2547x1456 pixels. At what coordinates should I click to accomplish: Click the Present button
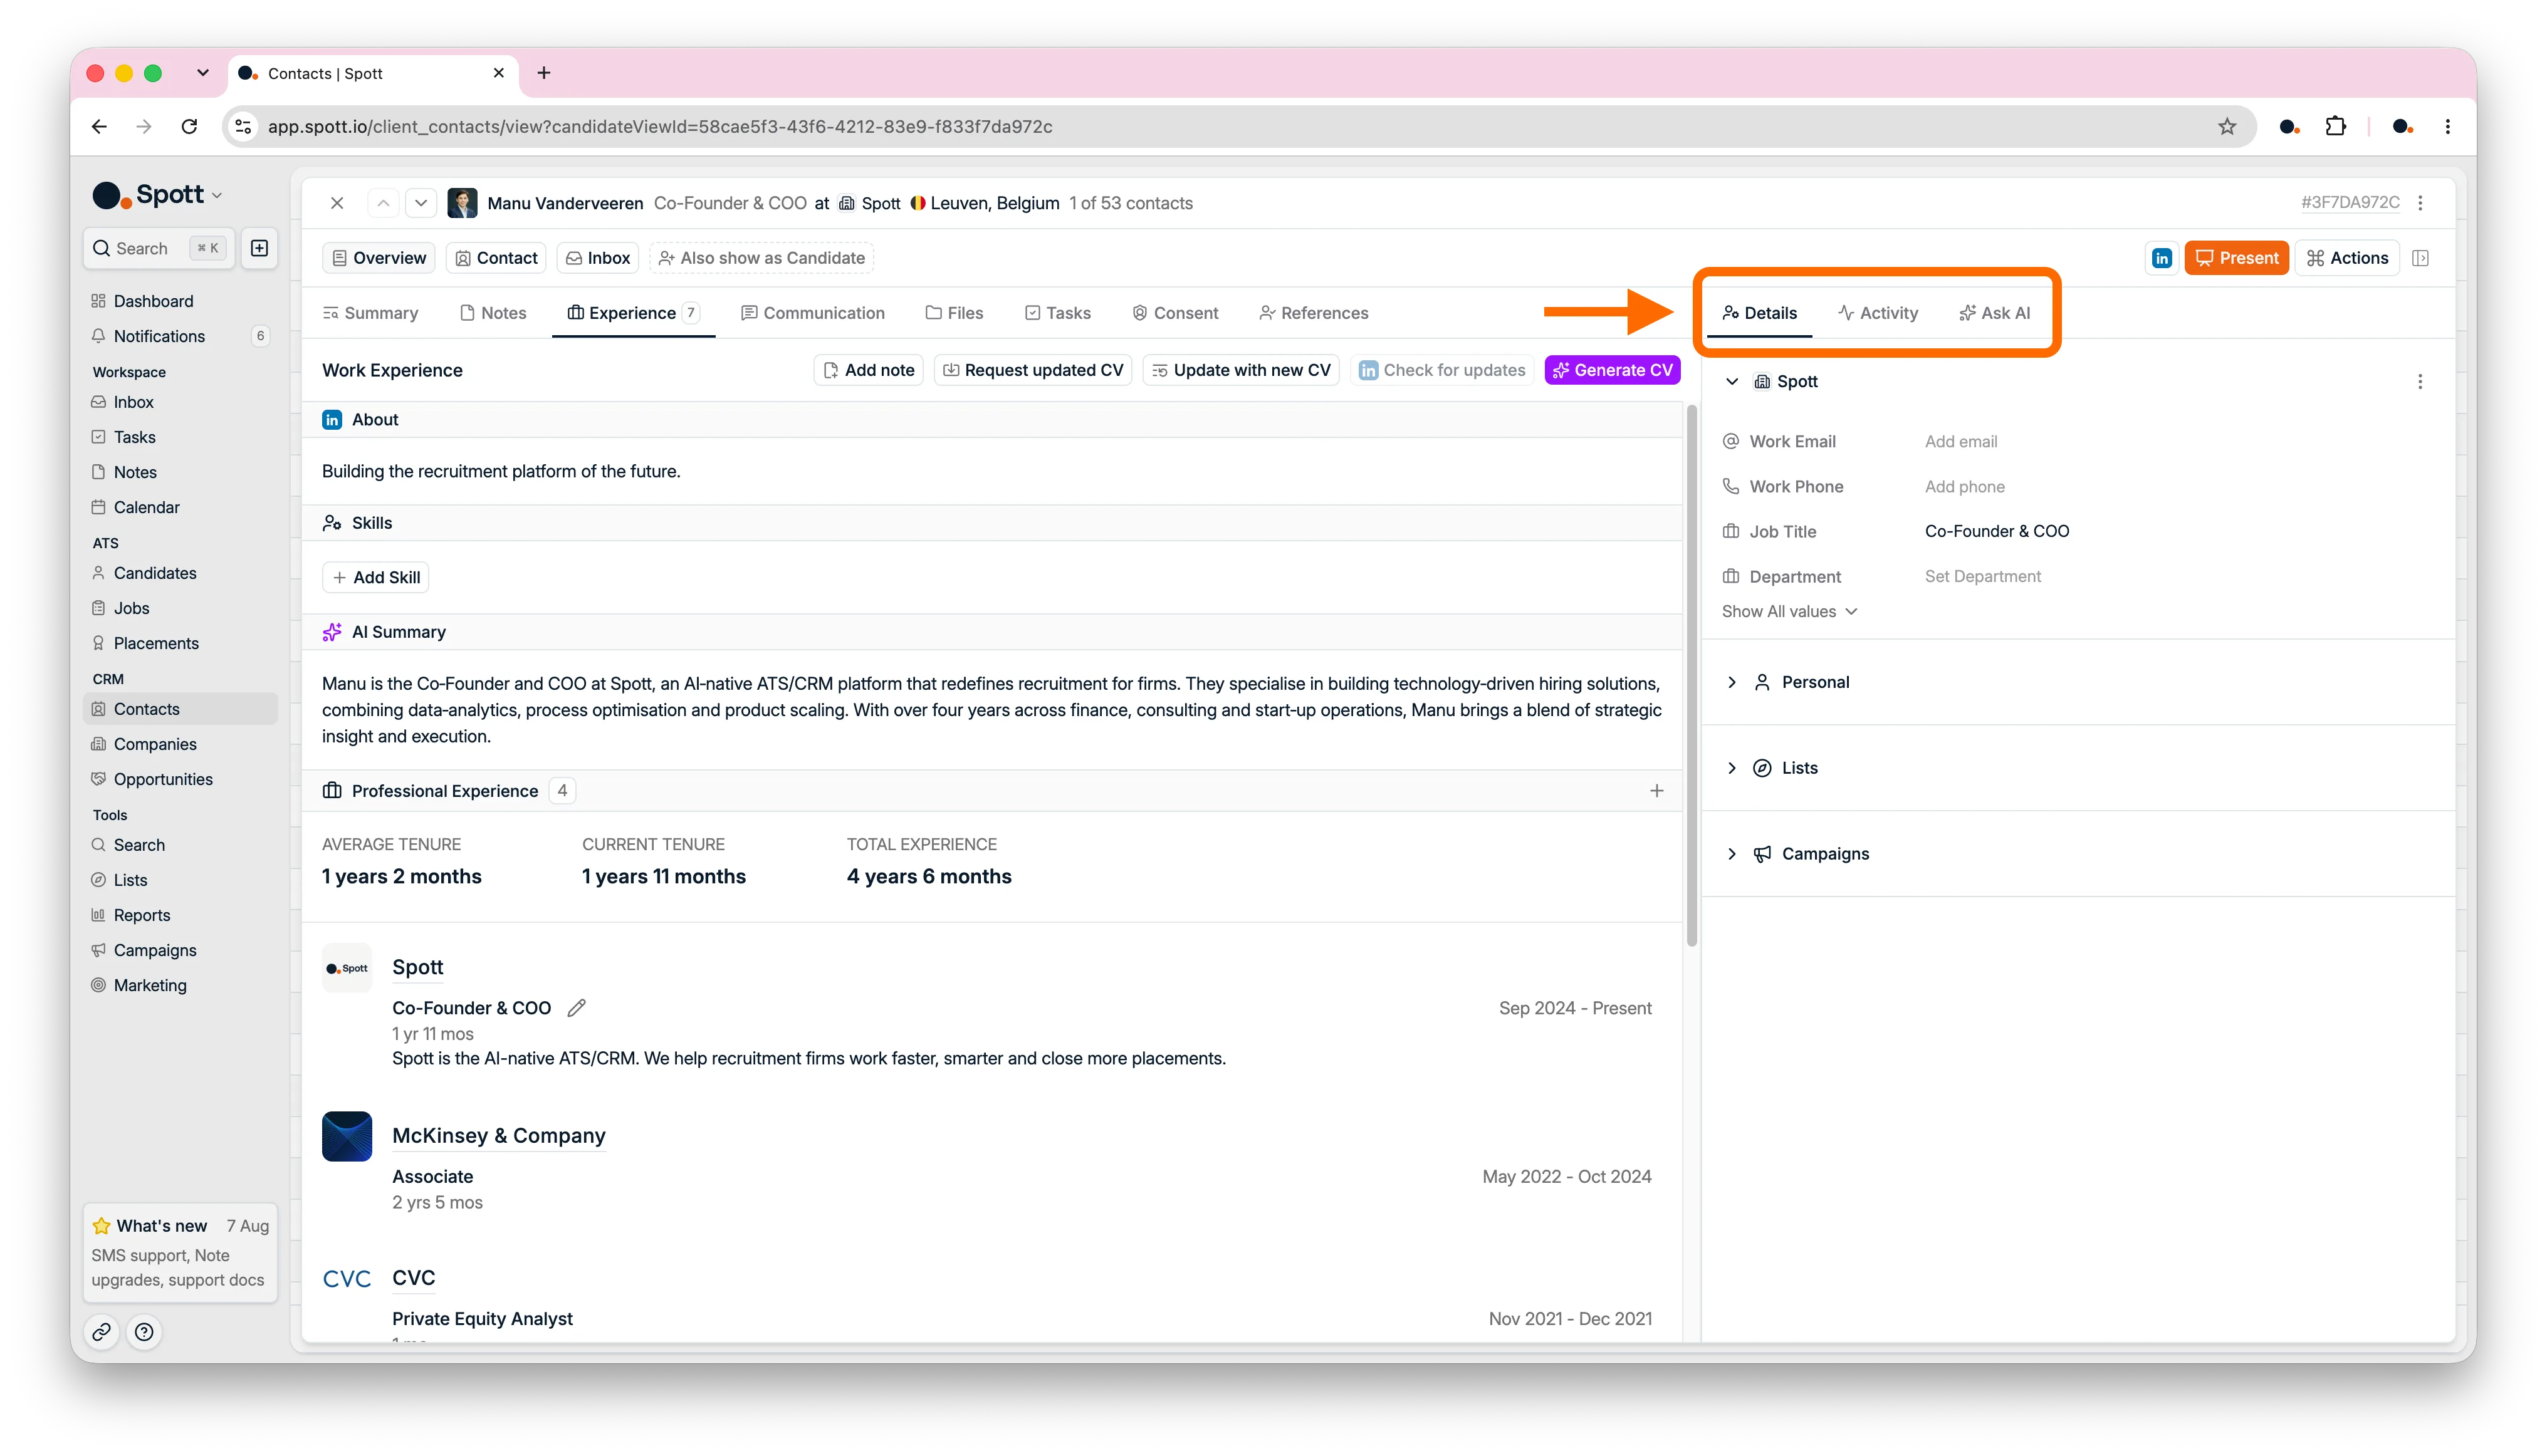[2236, 258]
